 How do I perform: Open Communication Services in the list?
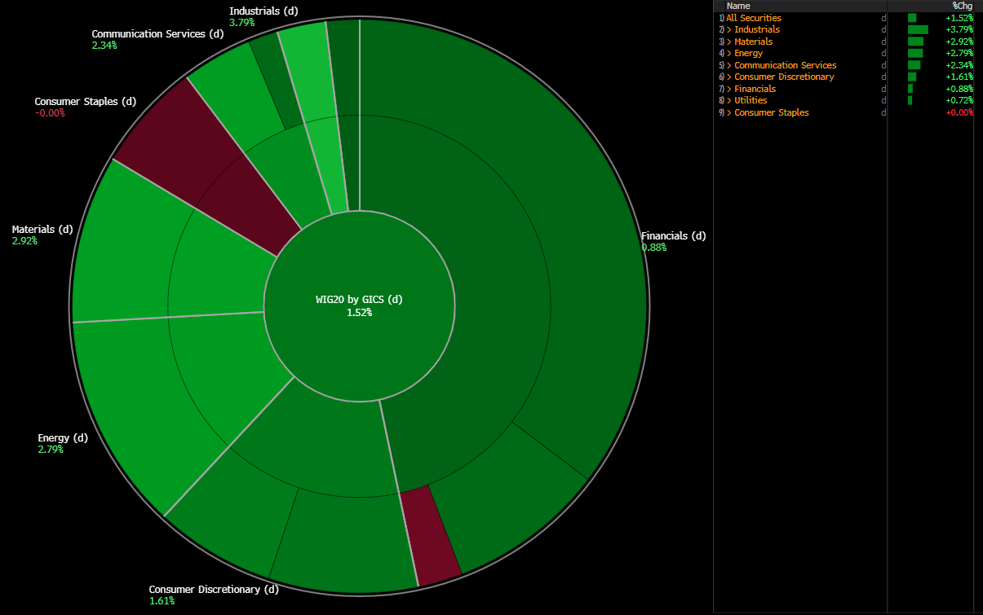tap(785, 65)
